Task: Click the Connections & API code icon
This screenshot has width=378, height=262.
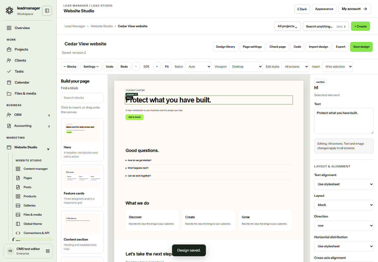Action: (18, 233)
